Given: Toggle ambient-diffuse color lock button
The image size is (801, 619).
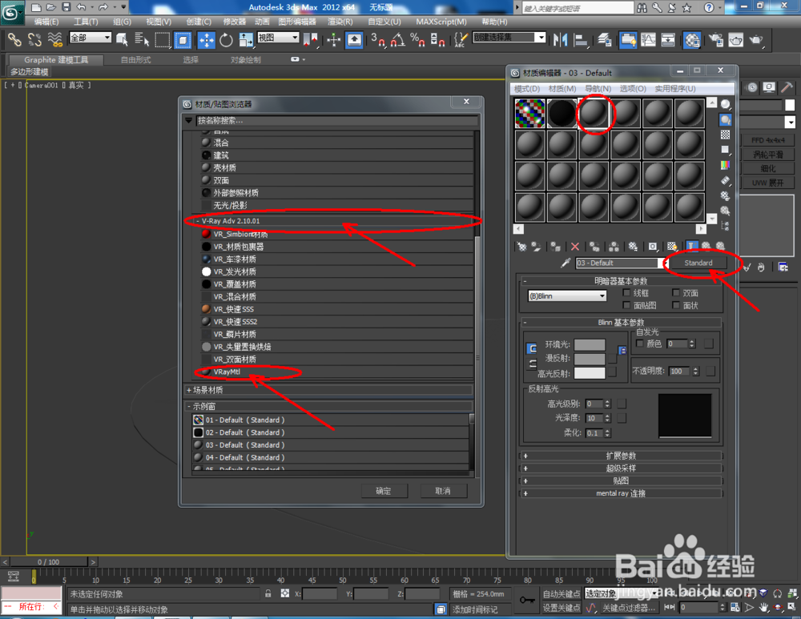Looking at the screenshot, I should point(532,349).
